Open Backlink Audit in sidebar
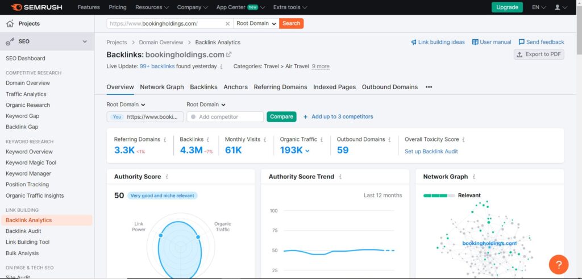 click(23, 231)
